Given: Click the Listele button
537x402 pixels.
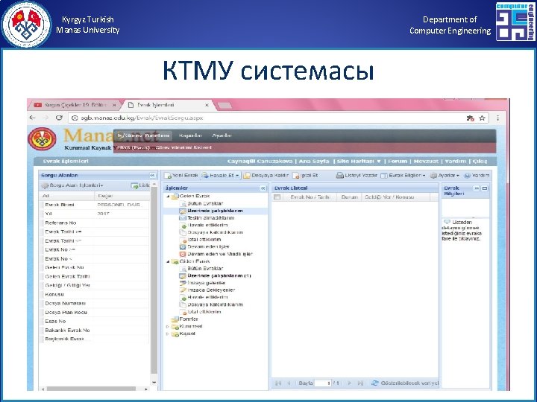Looking at the screenshot, I should [x=140, y=185].
